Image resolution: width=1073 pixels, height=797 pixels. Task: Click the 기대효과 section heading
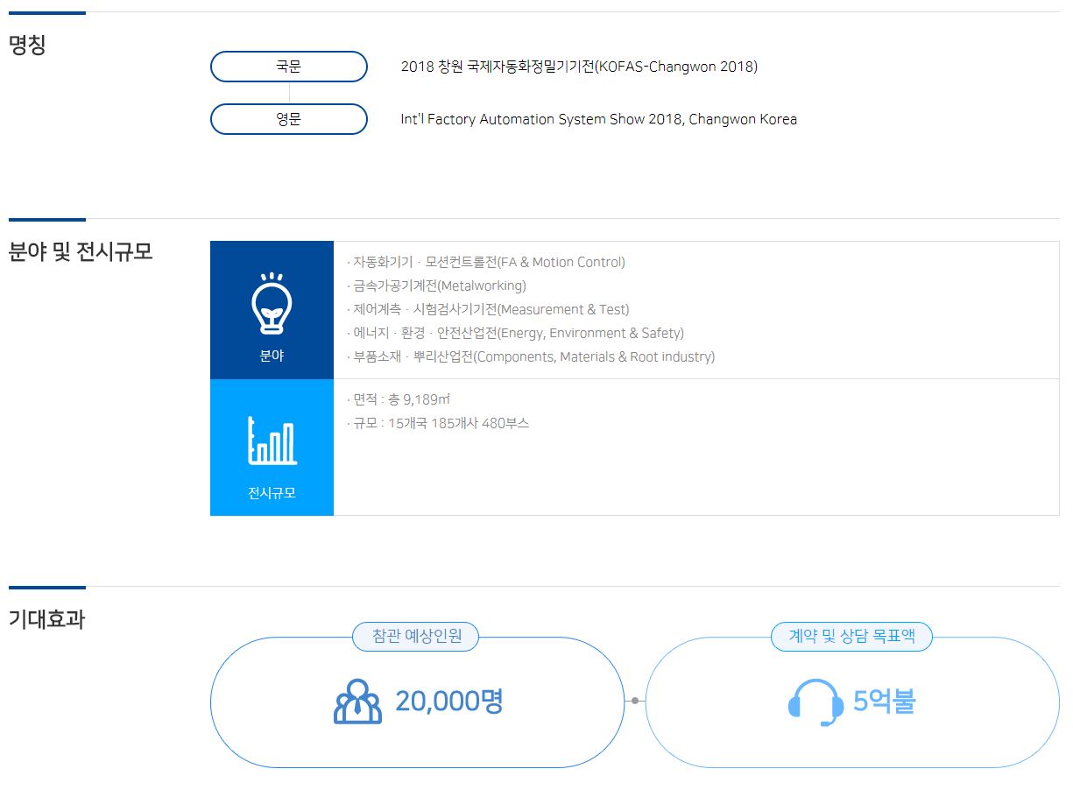pos(46,619)
